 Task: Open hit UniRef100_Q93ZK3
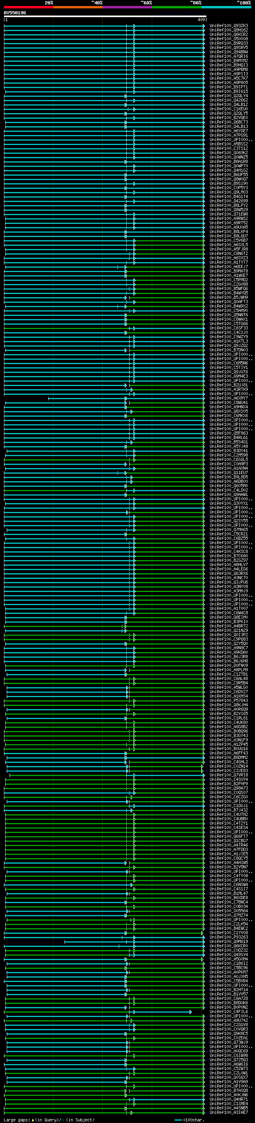tap(229, 26)
